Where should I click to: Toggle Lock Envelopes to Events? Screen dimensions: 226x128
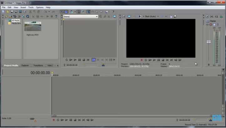pyautogui.click(x=79, y=12)
